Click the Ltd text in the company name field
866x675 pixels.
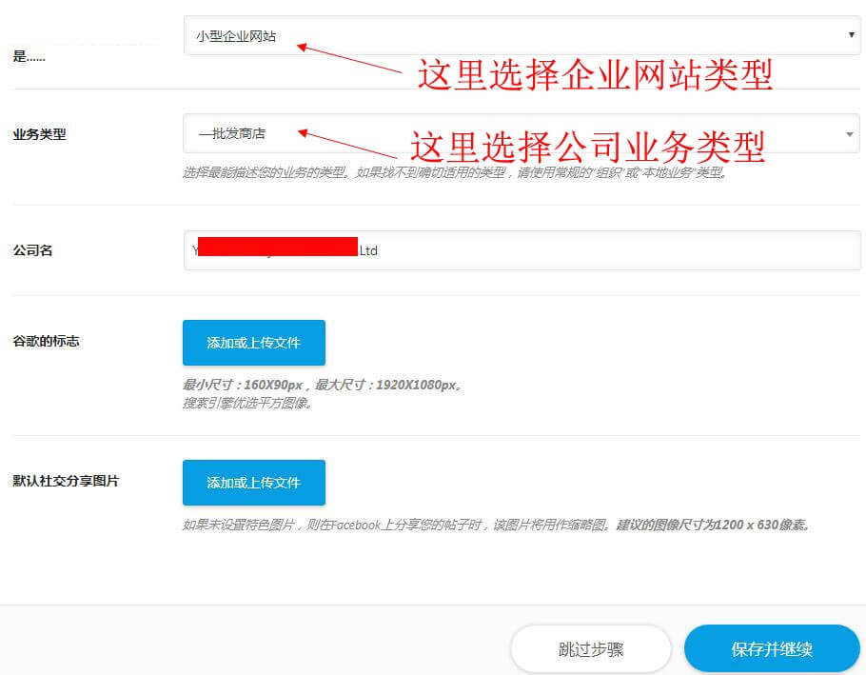[x=368, y=251]
